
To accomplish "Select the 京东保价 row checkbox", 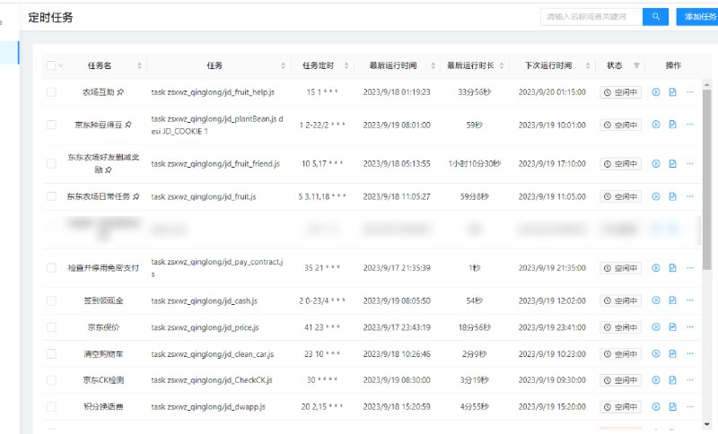I will [51, 327].
